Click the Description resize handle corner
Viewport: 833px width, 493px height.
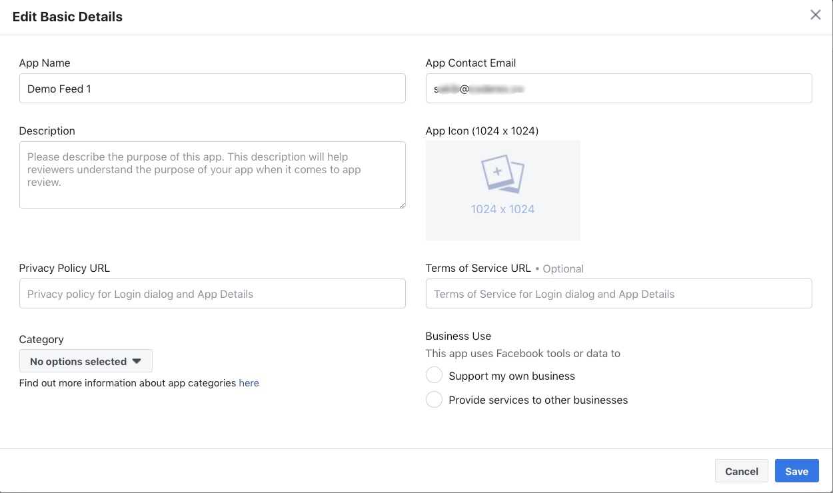pyautogui.click(x=402, y=205)
